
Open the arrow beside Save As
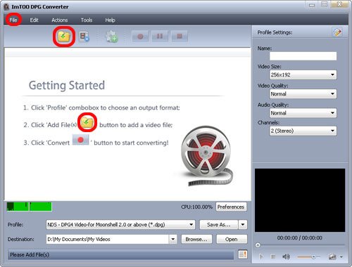(243, 225)
